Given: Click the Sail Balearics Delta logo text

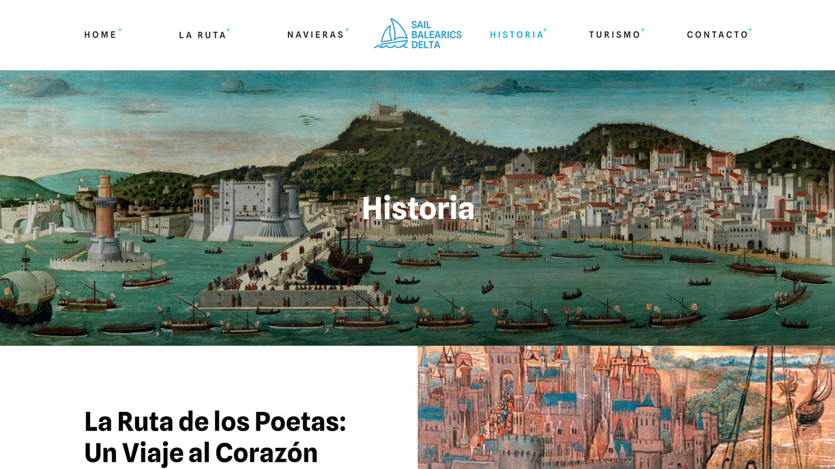Looking at the screenshot, I should click(436, 34).
